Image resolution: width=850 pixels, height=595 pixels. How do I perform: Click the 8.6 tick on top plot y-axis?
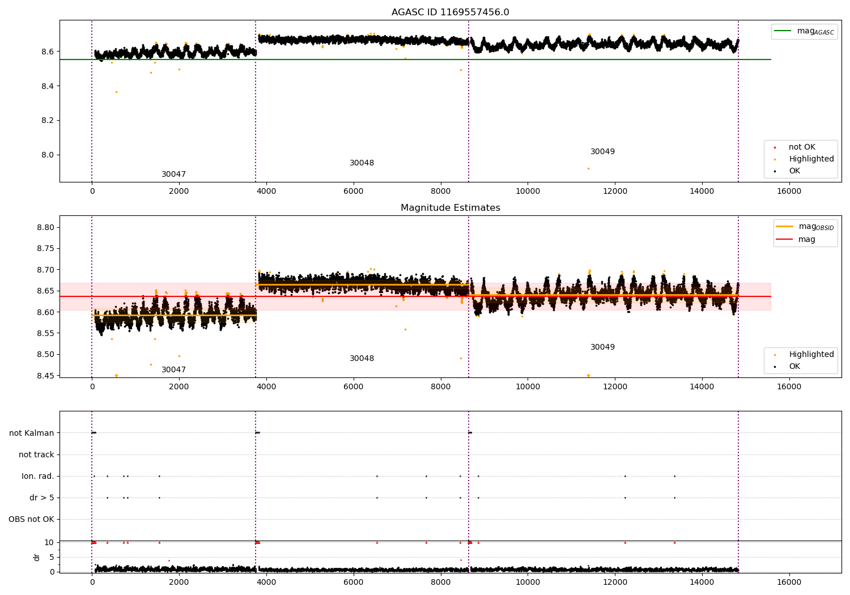(x=47, y=52)
